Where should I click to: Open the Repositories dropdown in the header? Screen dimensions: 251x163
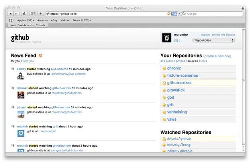click(214, 40)
